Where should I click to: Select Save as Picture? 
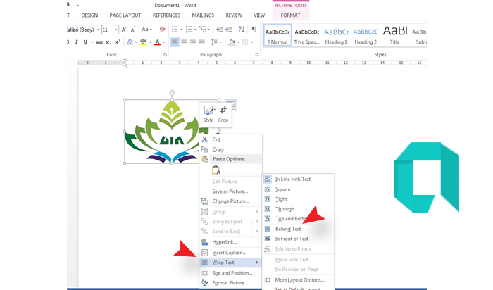pyautogui.click(x=230, y=191)
